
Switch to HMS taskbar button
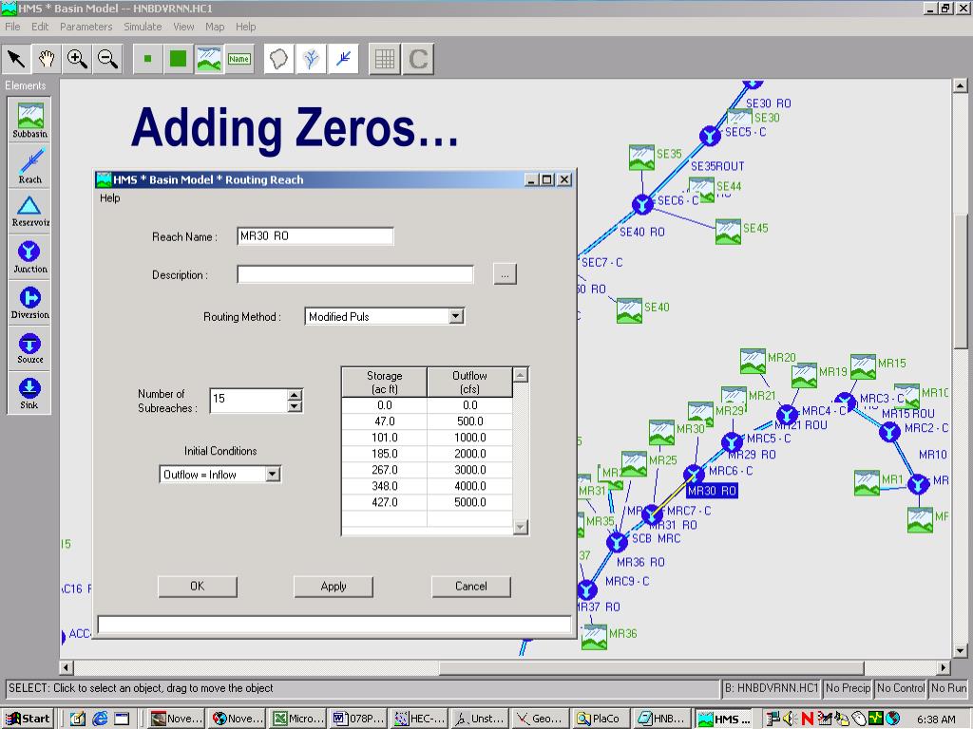coord(725,719)
